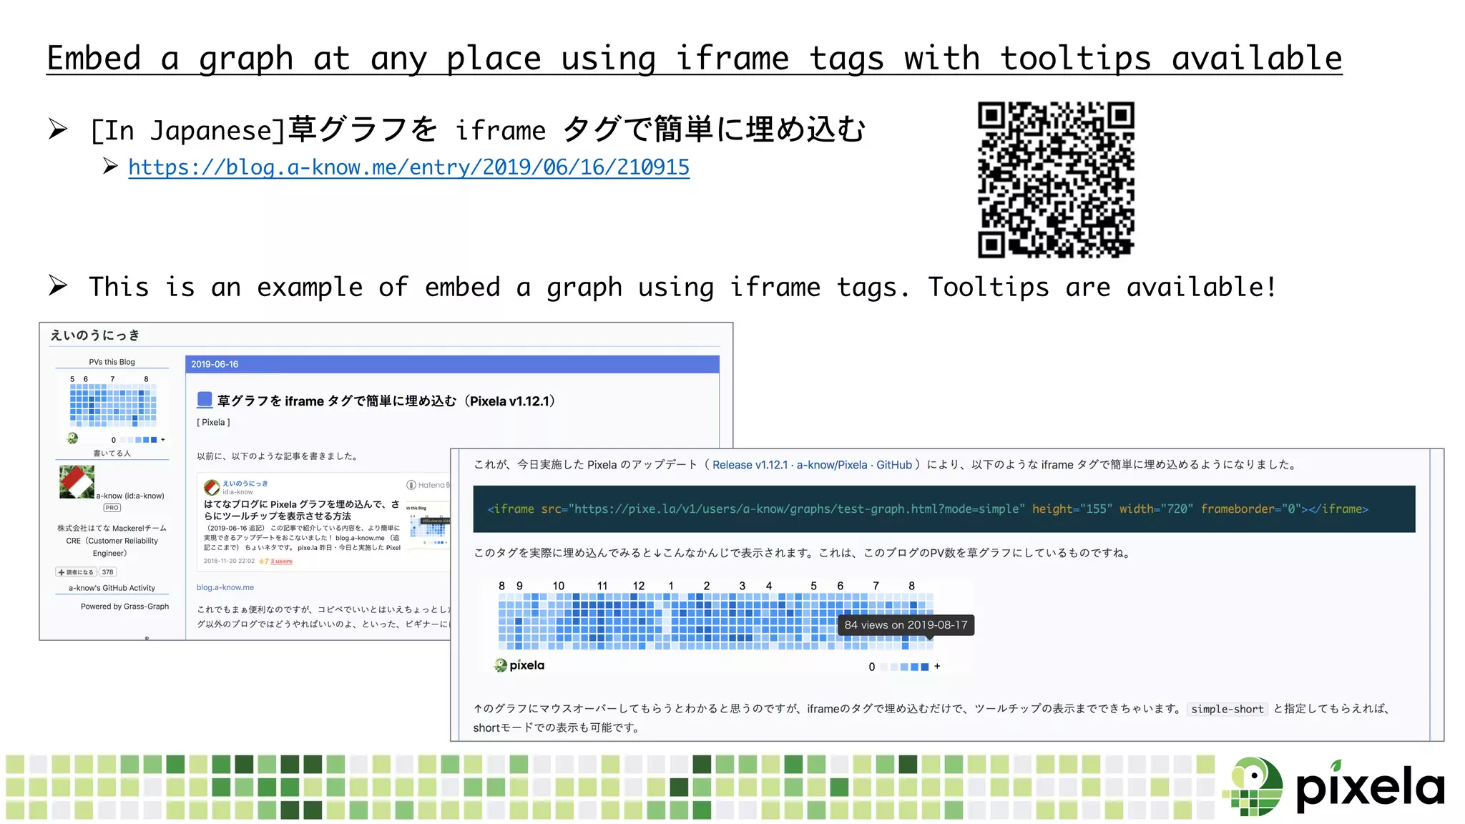Click the [ Pixela ] category link

[213, 423]
